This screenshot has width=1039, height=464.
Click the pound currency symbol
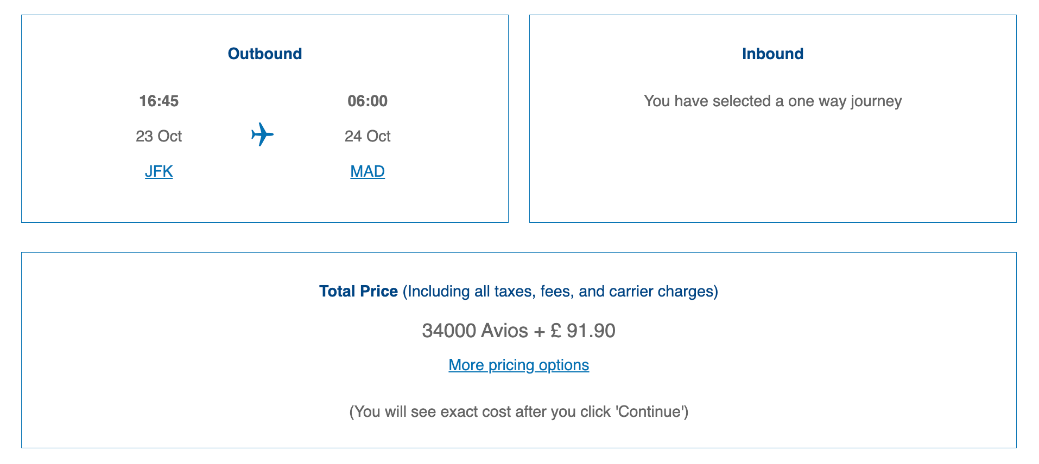(555, 331)
